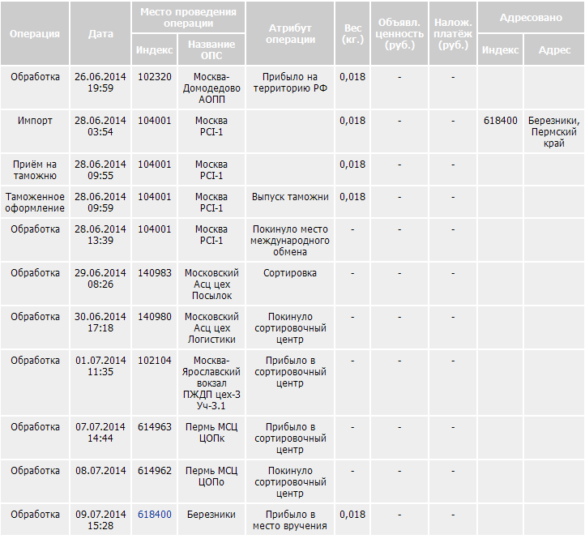
Task: Click the Атрибут операции column header
Action: (x=290, y=34)
